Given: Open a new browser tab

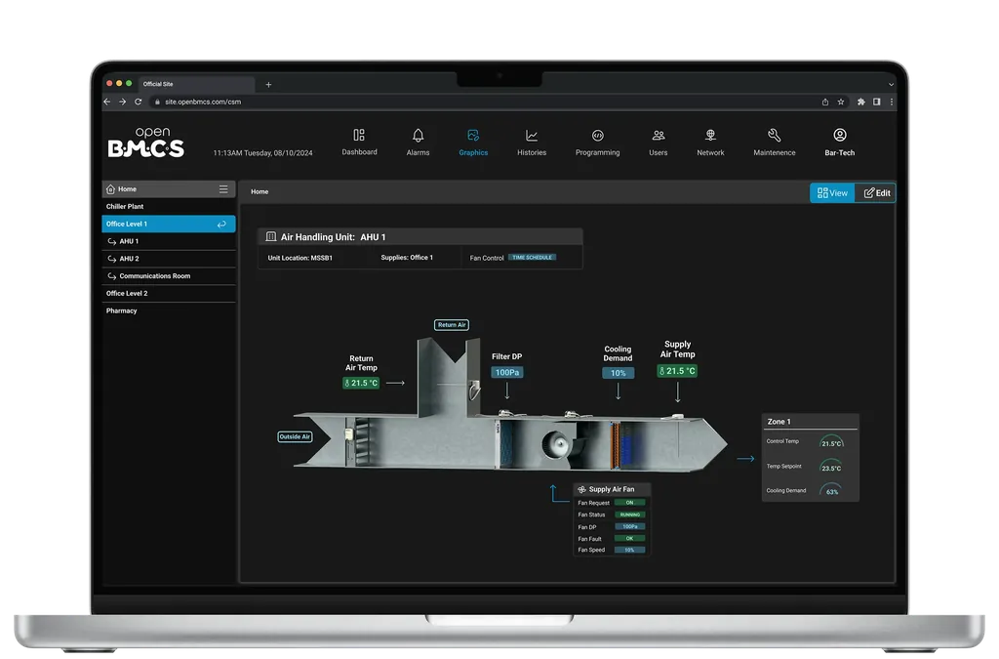Looking at the screenshot, I should 268,85.
